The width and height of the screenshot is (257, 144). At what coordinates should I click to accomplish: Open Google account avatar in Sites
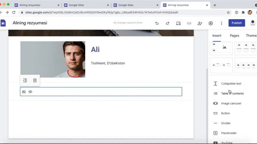(253, 23)
